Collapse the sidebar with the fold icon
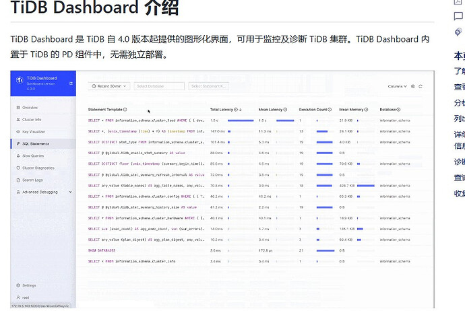The width and height of the screenshot is (465, 311). (71, 83)
